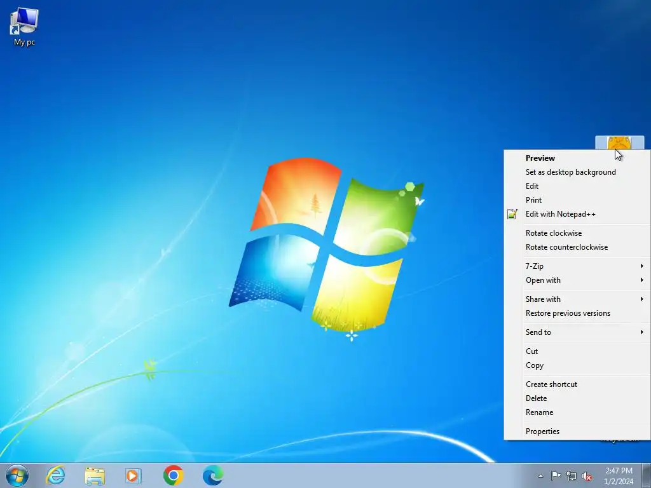Image resolution: width=651 pixels, height=488 pixels.
Task: Choose Edit with Notepad++
Action: pyautogui.click(x=577, y=214)
